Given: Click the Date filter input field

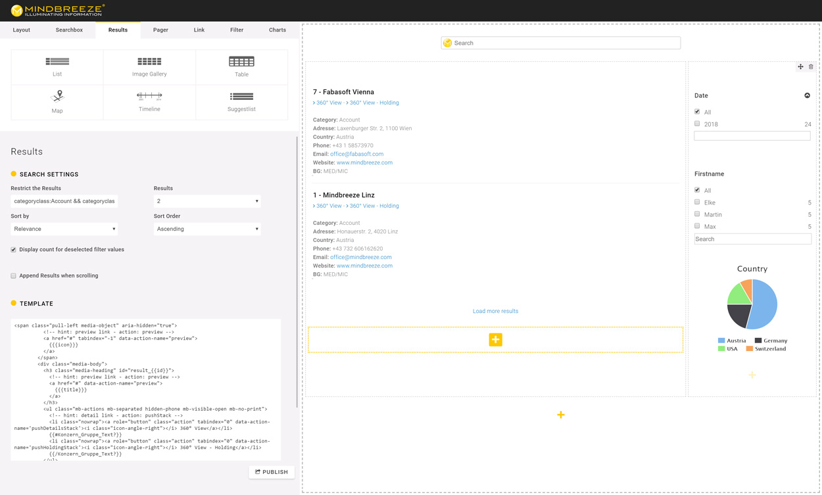Looking at the screenshot, I should point(752,135).
